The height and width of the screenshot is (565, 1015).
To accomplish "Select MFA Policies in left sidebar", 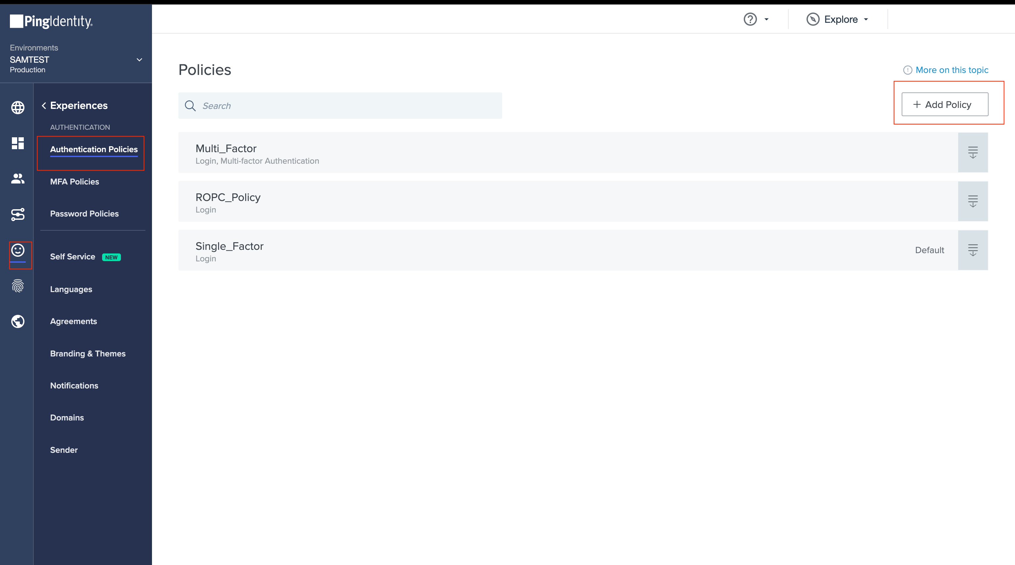I will pyautogui.click(x=75, y=181).
